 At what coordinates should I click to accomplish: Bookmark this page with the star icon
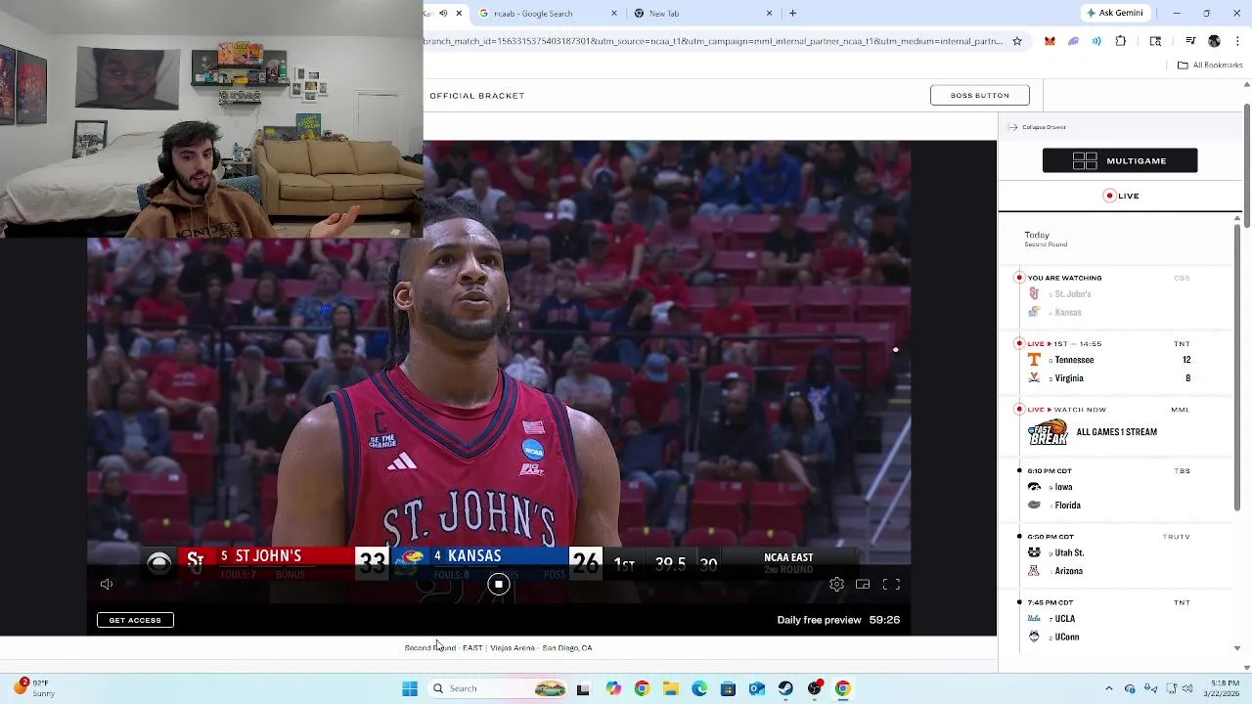pyautogui.click(x=1017, y=41)
